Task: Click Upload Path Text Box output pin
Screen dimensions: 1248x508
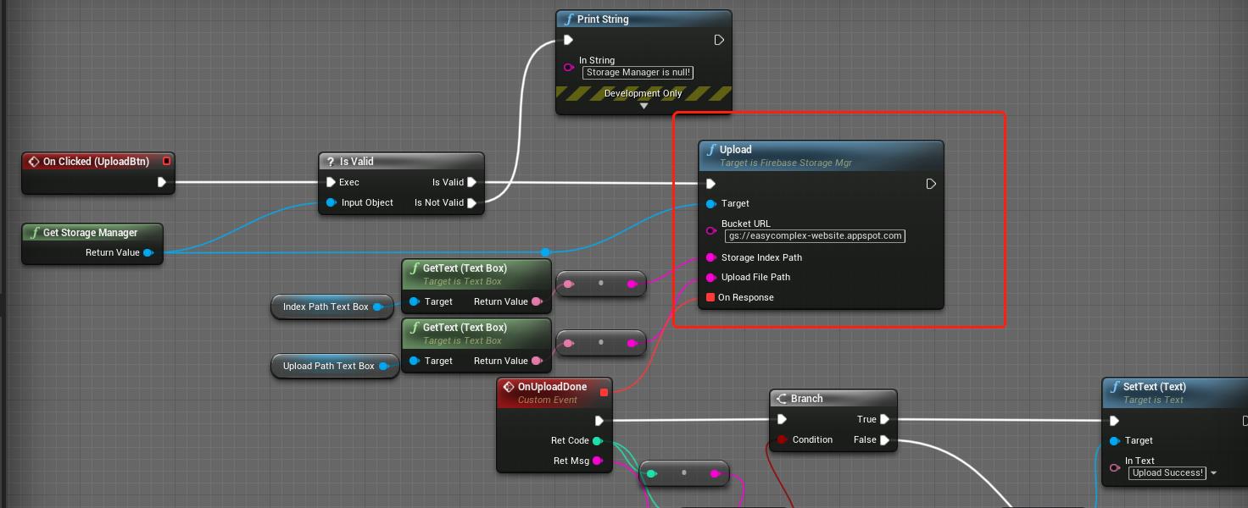Action: pos(383,366)
